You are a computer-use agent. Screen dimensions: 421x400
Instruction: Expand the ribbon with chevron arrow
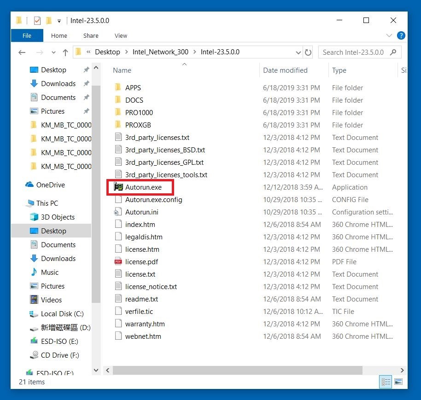pyautogui.click(x=390, y=35)
